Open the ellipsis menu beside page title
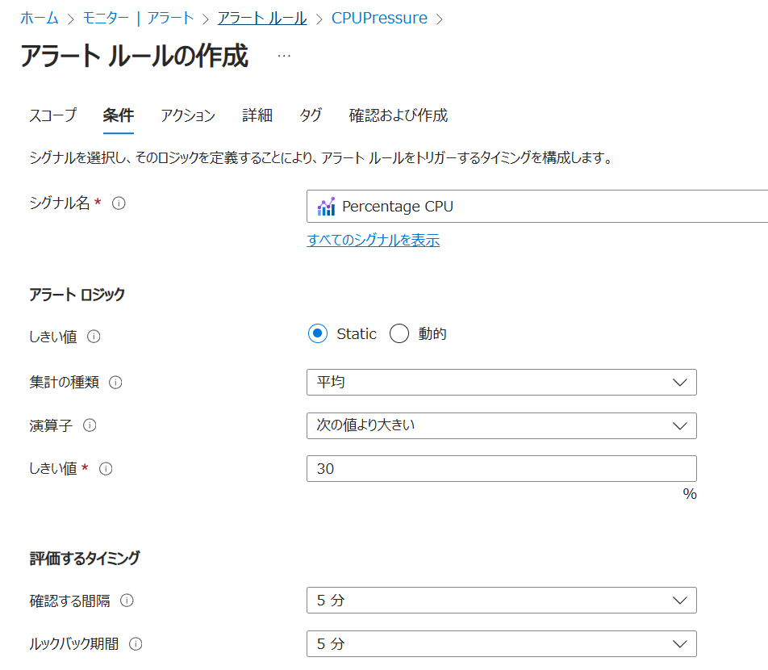 (x=284, y=56)
